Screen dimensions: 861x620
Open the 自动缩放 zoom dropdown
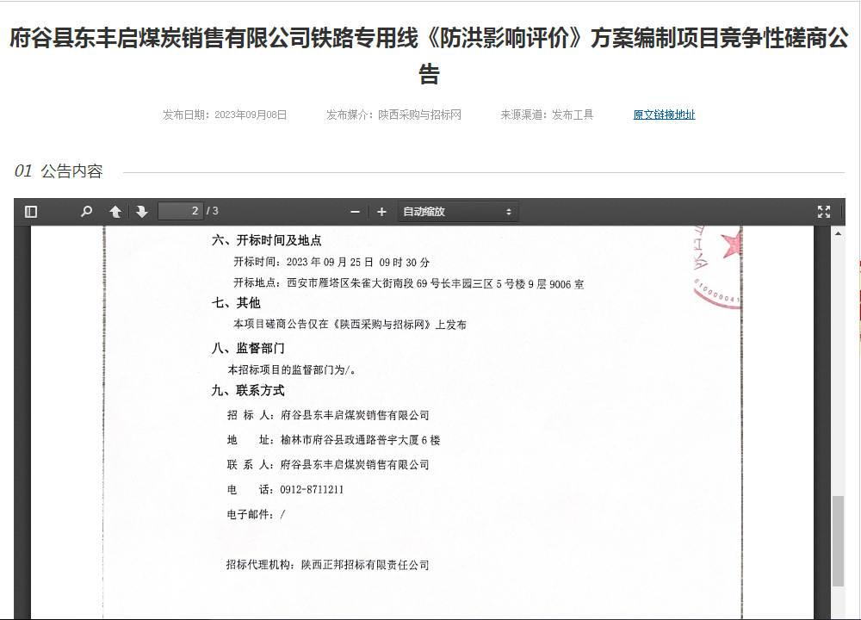458,212
